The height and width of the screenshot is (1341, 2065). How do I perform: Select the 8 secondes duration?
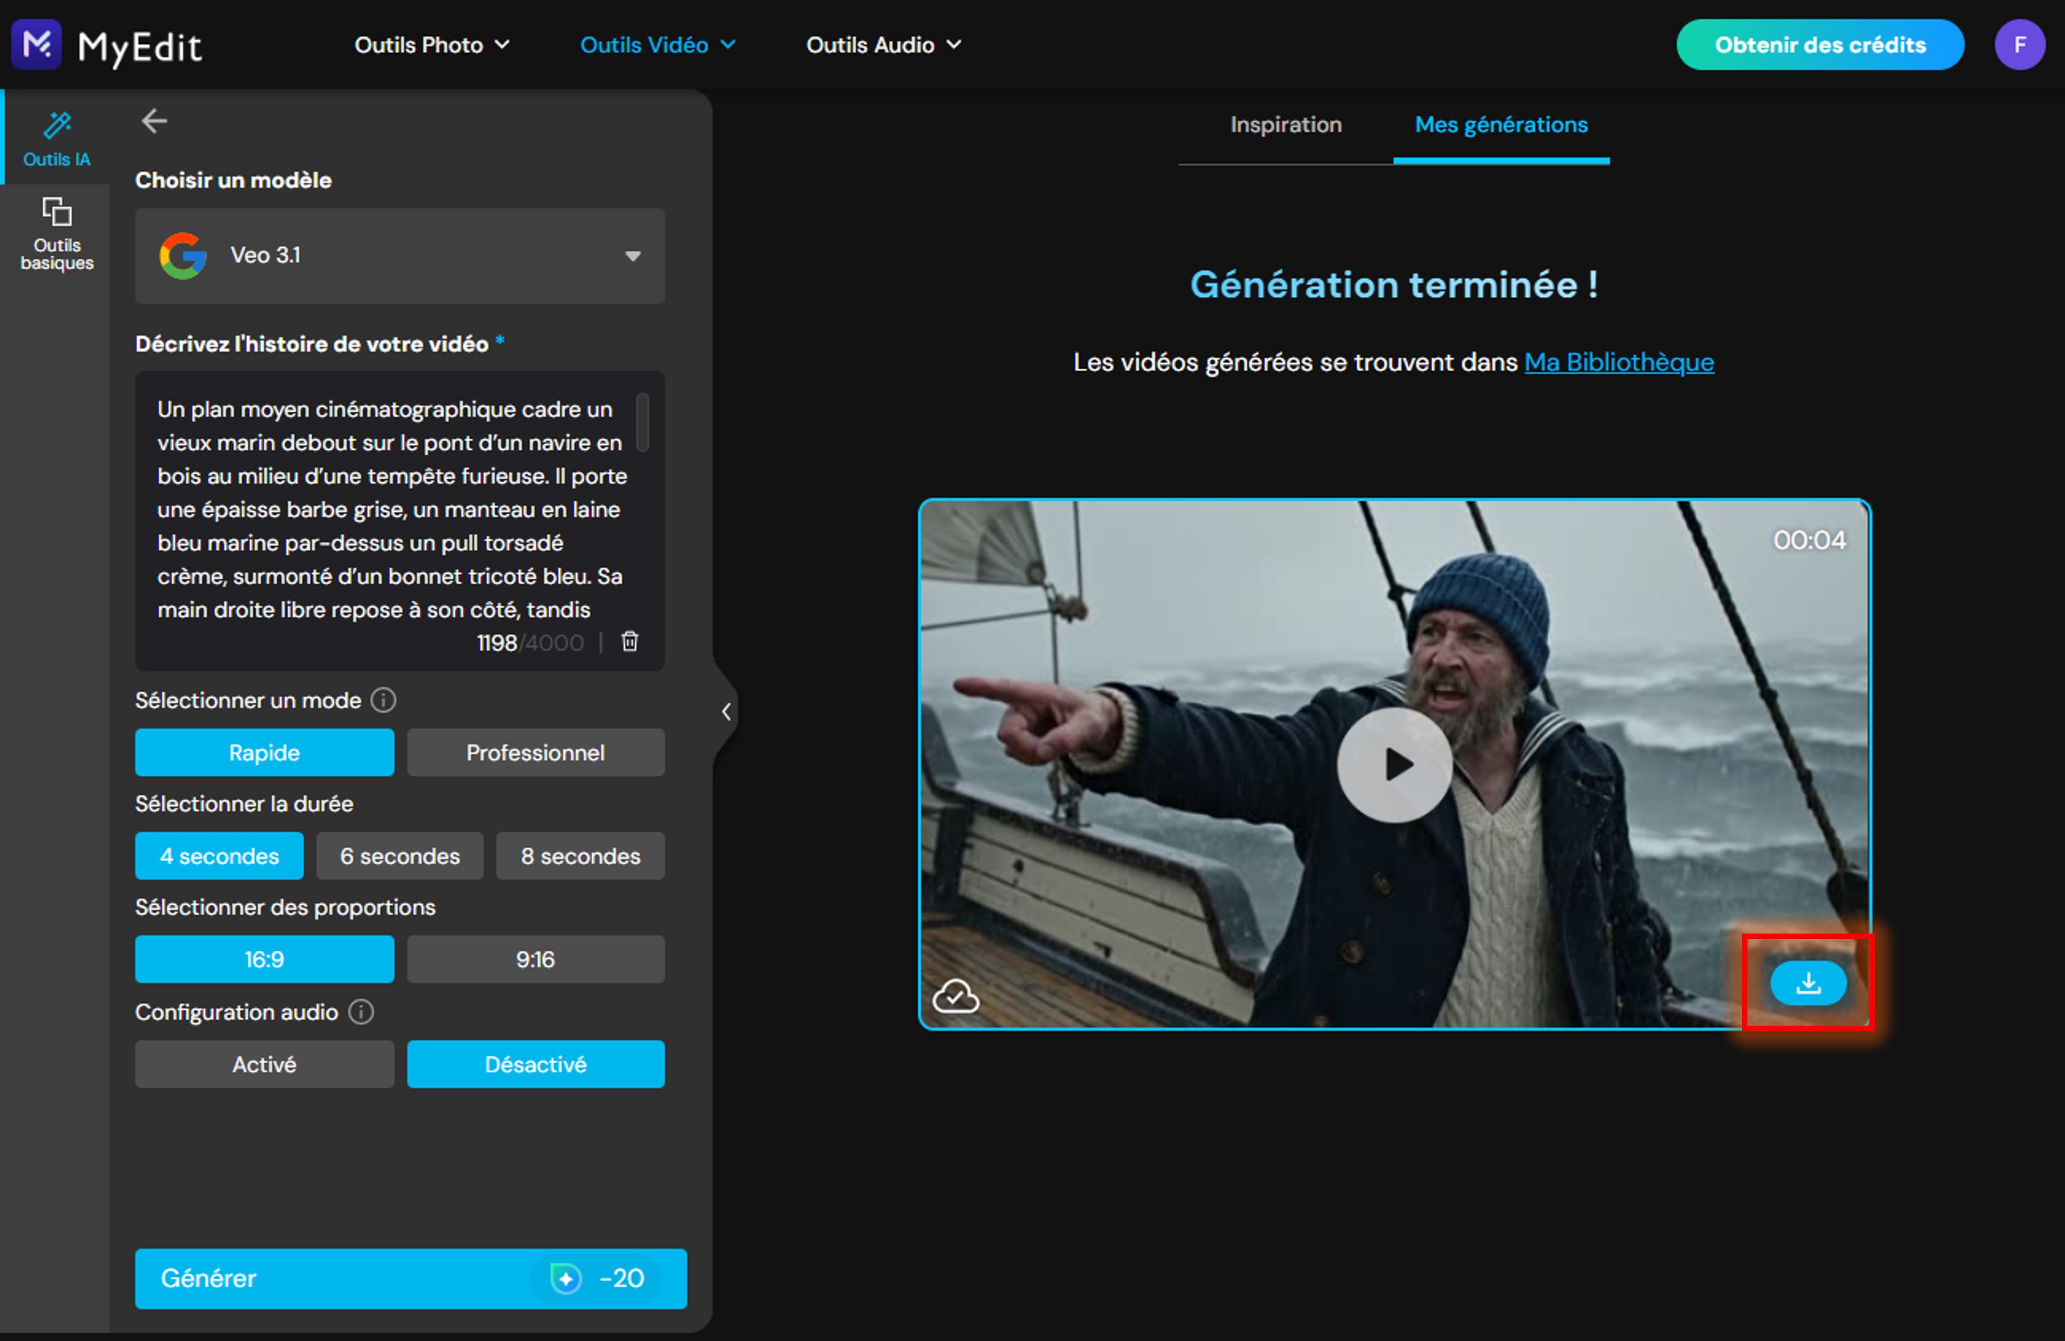point(580,855)
